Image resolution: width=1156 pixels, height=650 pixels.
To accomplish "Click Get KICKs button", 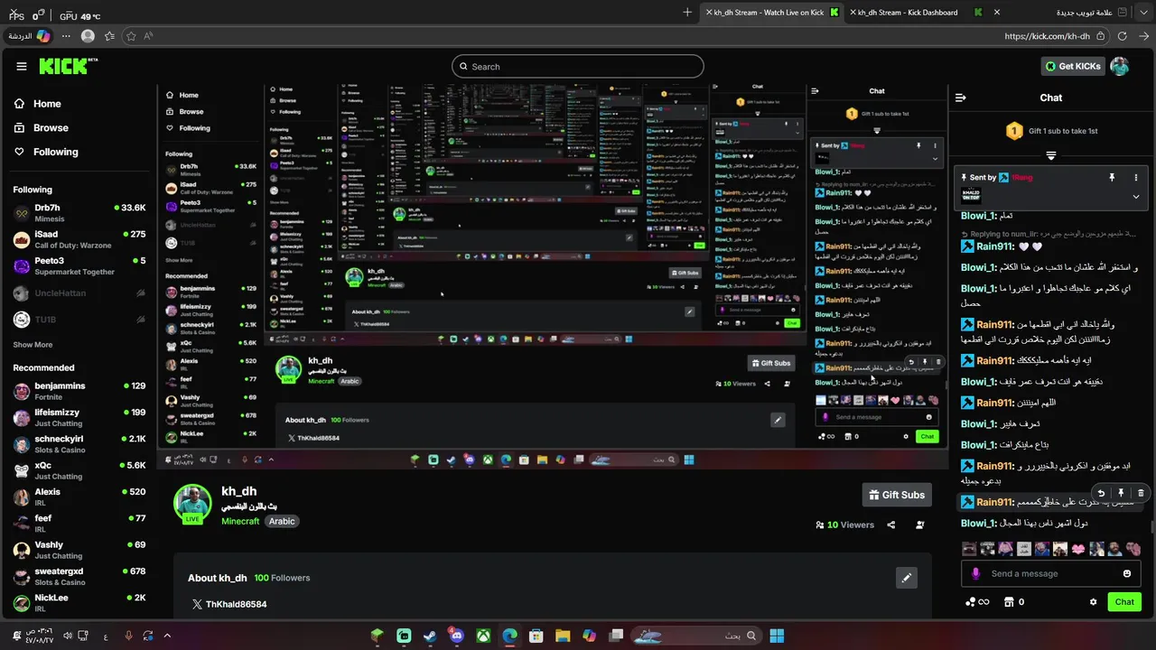I will click(x=1073, y=66).
